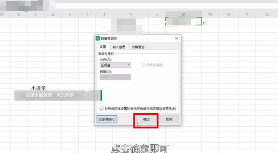The image size is (278, 153).
Task: Click the 取消 button
Action: click(169, 119)
